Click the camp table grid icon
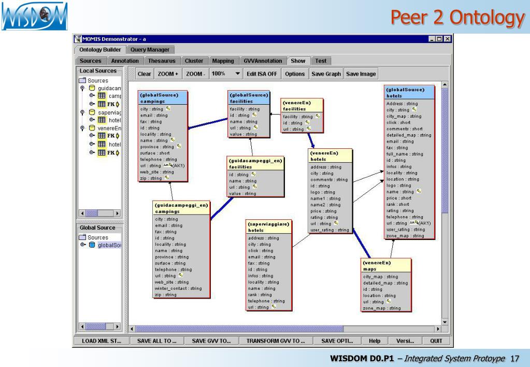530x367 pixels. coord(102,96)
